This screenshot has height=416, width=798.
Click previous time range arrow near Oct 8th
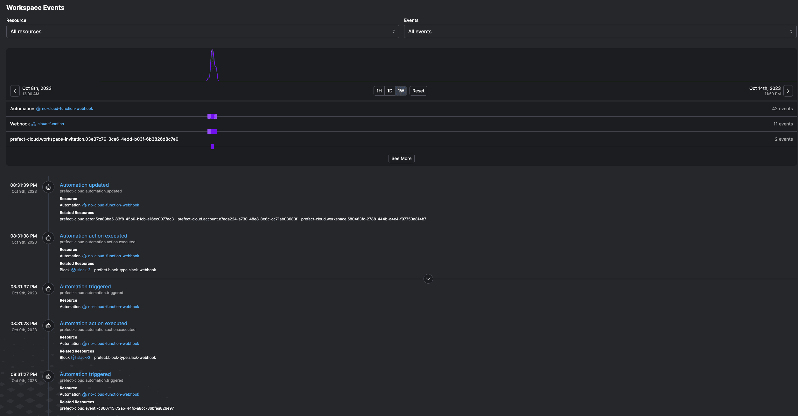click(x=15, y=91)
